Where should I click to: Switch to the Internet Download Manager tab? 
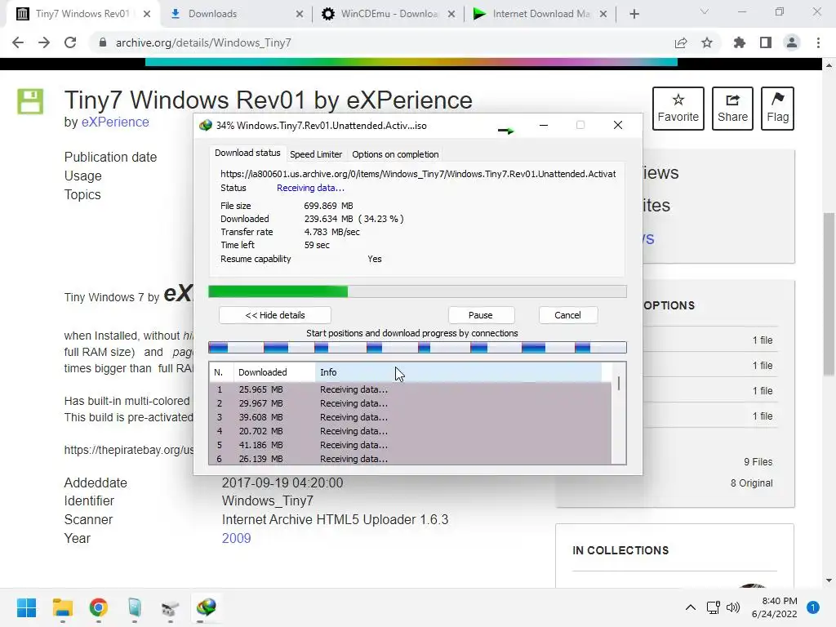coord(540,14)
